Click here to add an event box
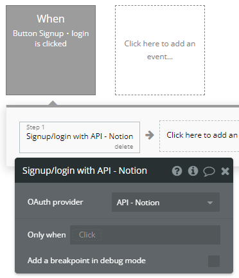Image resolution: width=239 pixels, height=278 pixels. click(160, 50)
